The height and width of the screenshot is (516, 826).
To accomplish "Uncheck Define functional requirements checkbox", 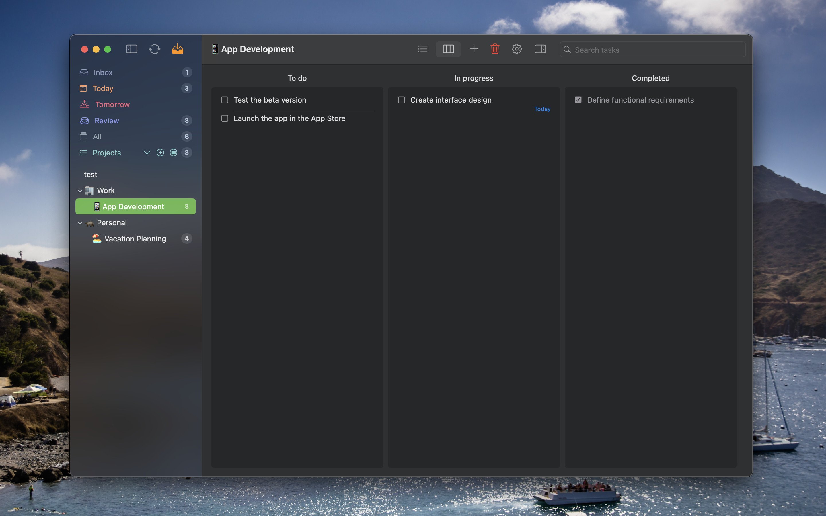I will point(578,100).
